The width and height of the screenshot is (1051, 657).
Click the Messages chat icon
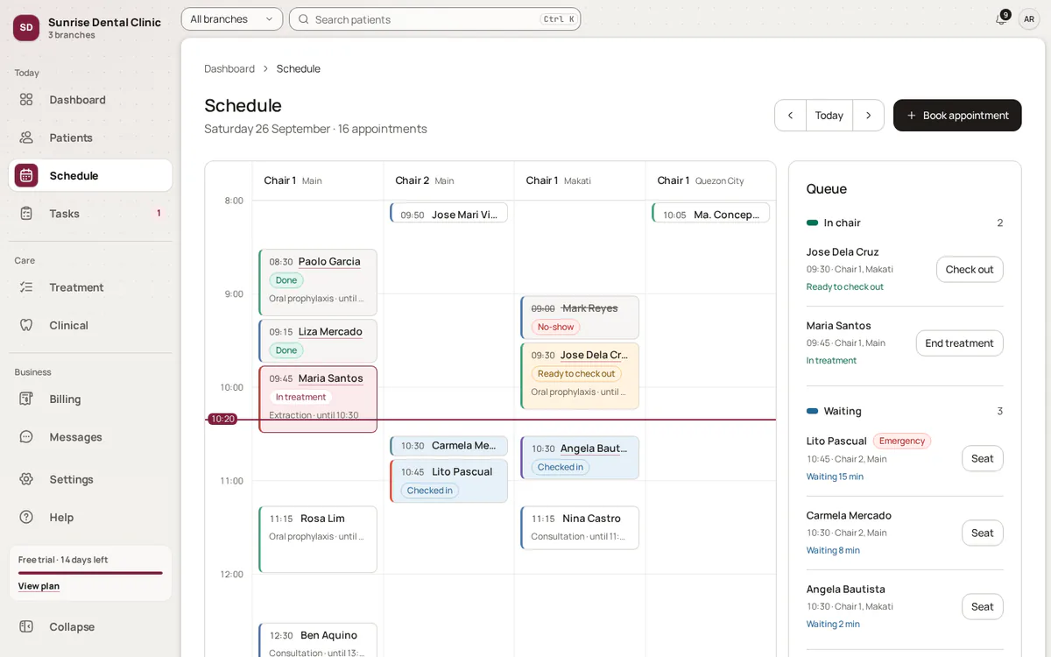click(x=26, y=437)
